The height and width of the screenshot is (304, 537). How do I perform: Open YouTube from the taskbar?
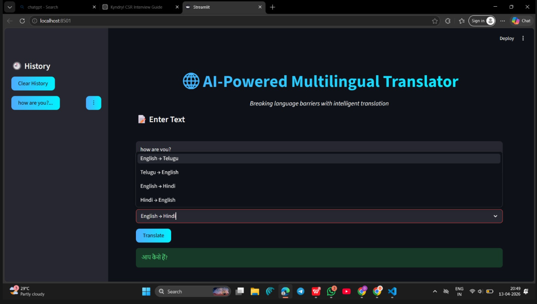(346, 291)
